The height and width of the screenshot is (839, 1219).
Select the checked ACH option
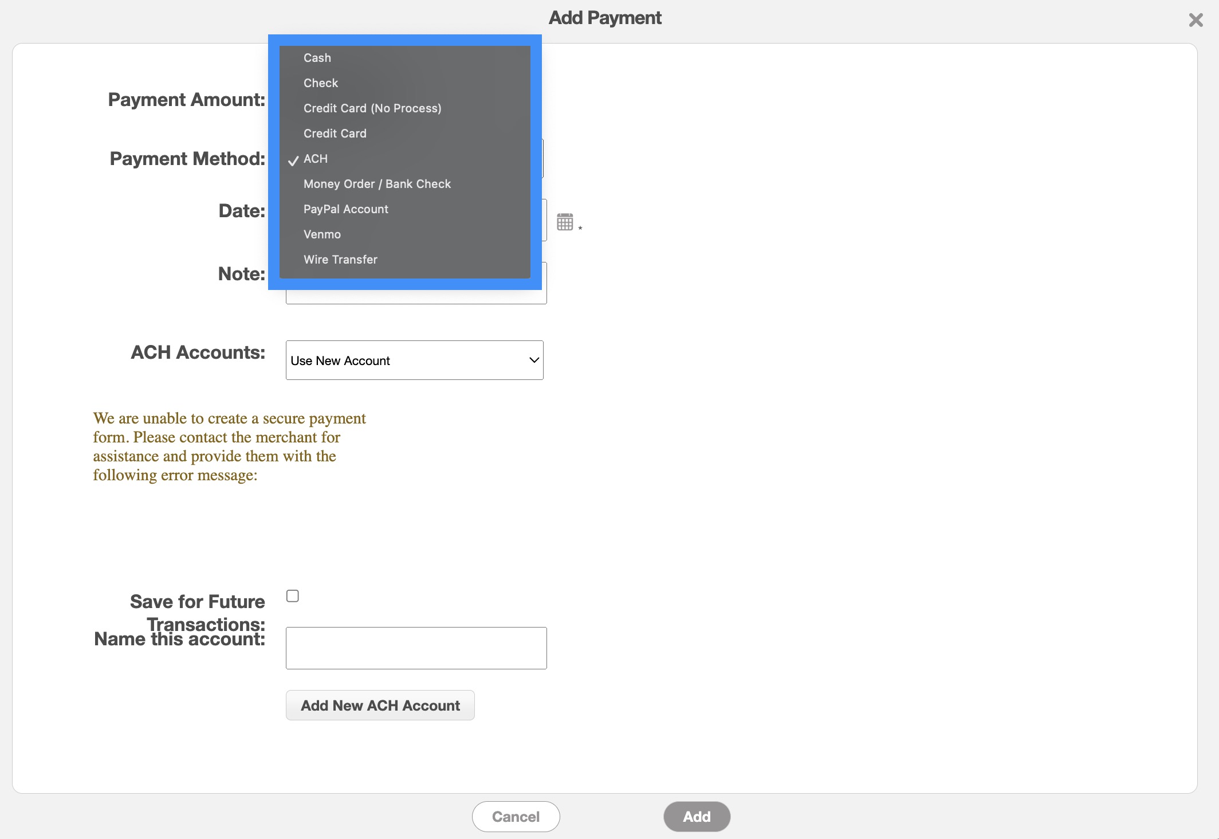(316, 159)
